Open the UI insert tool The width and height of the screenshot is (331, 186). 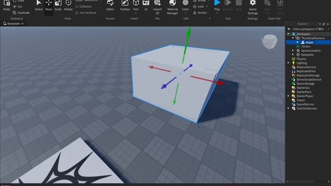click(x=146, y=6)
